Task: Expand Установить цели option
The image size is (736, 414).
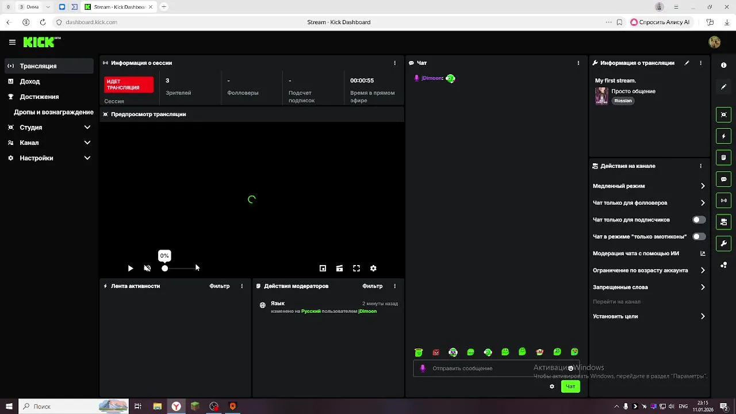Action: pyautogui.click(x=649, y=316)
